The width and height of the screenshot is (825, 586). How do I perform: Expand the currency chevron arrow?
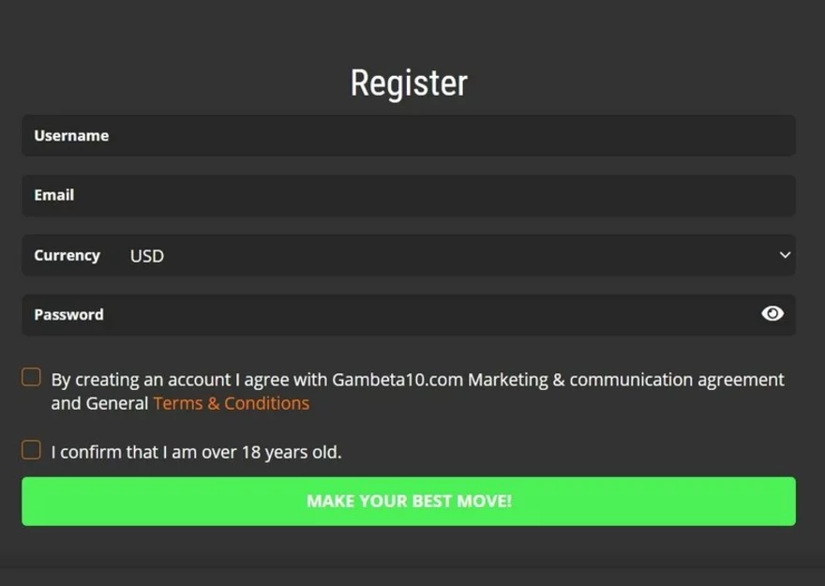pos(785,255)
